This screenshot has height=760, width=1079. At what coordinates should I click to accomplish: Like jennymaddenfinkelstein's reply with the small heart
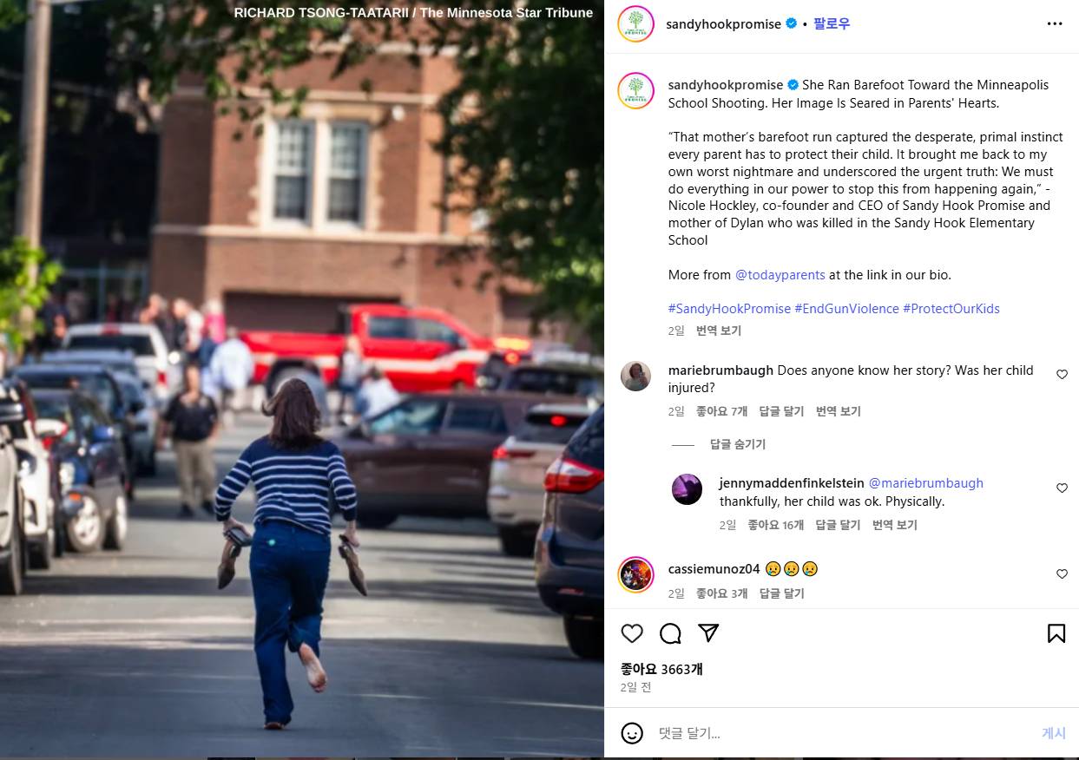coord(1062,488)
